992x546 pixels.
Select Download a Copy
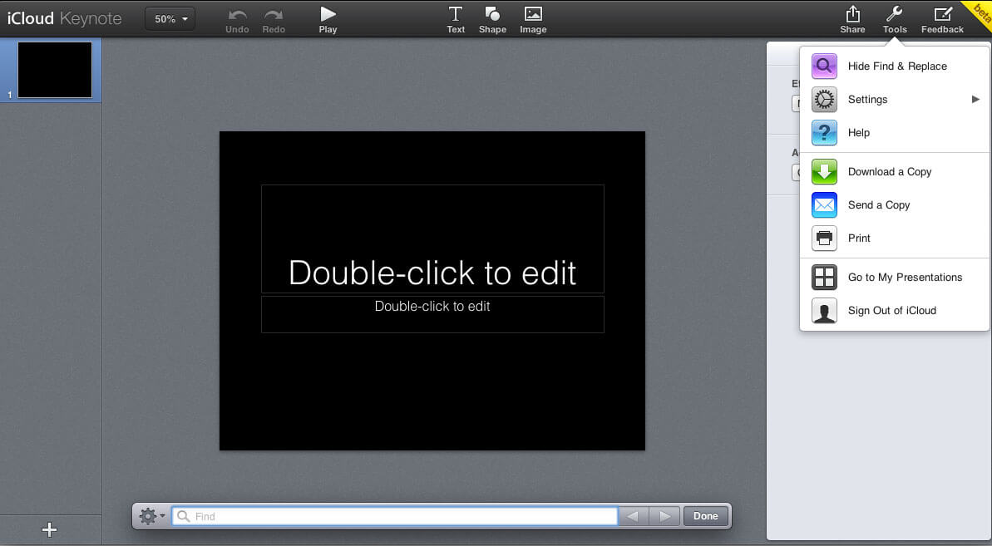(889, 172)
